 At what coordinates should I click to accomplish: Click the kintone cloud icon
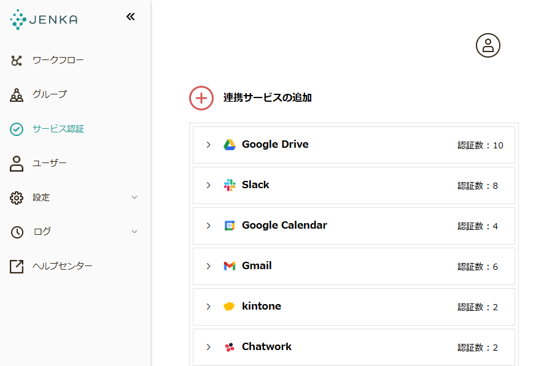pos(229,307)
